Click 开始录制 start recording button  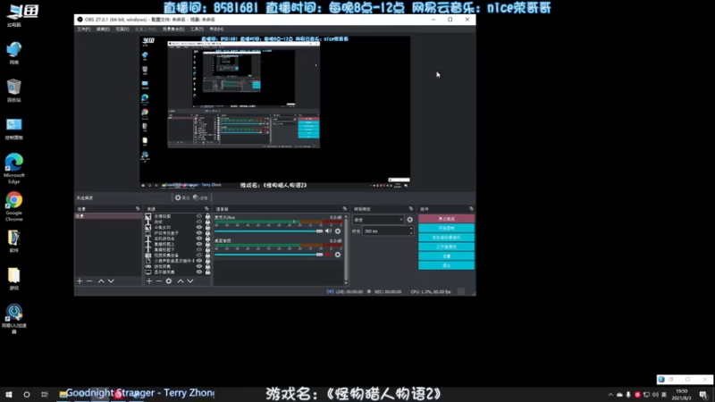446,228
